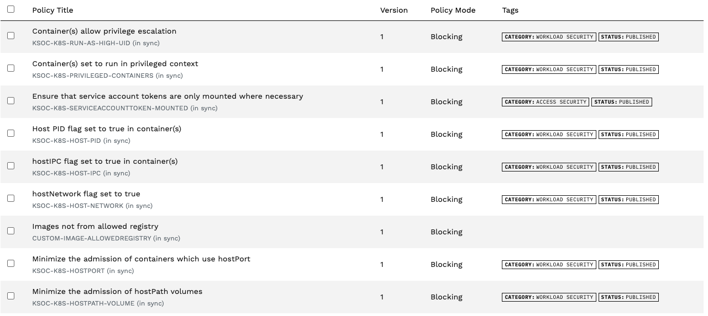Viewport: 708px width, 316px height.
Task: Open Container(s) allow privilege escalation policy
Action: point(104,31)
